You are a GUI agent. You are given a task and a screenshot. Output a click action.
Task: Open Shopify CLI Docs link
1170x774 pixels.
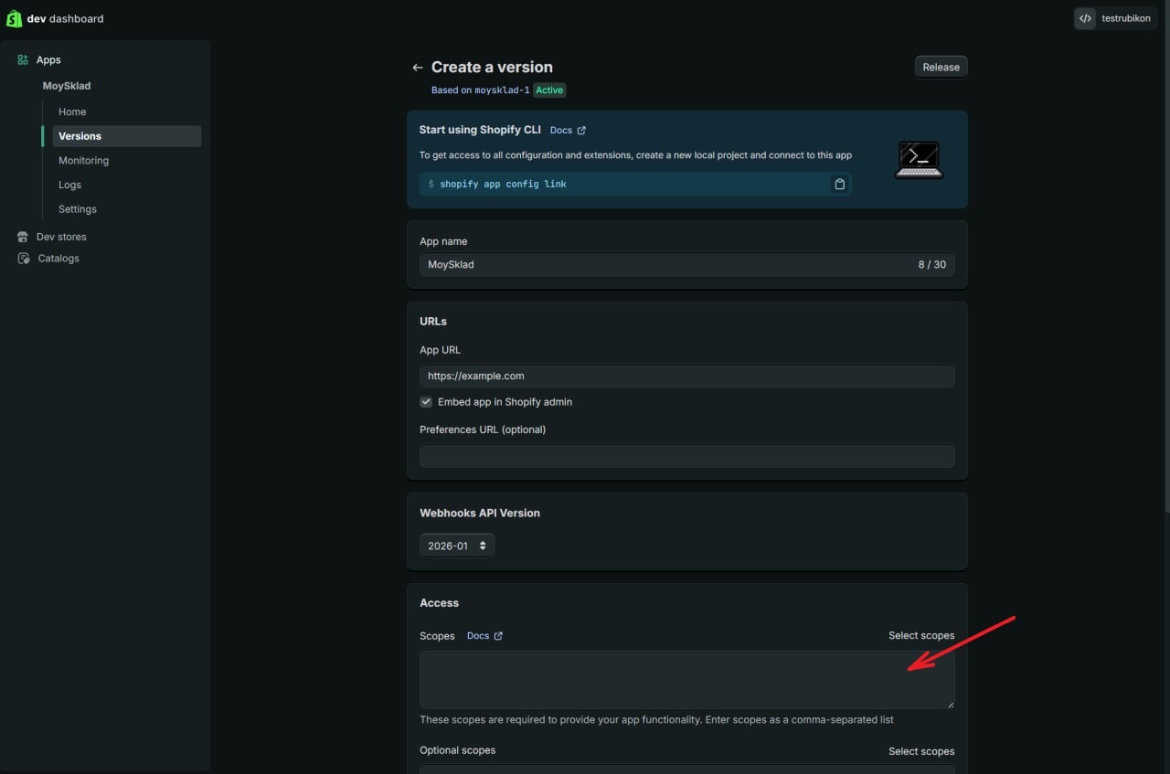pos(568,131)
